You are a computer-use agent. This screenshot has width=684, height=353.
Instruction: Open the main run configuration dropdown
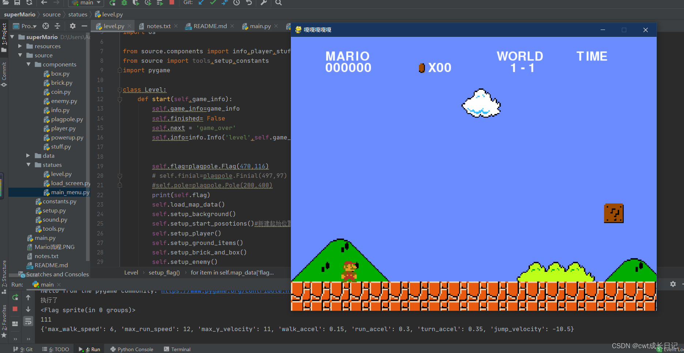tap(86, 3)
